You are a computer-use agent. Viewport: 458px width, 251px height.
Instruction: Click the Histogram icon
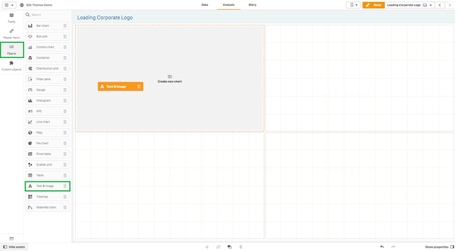click(x=30, y=100)
